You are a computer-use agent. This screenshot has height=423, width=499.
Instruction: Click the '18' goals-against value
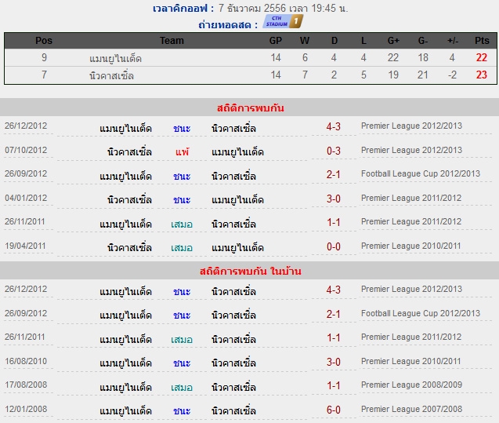(423, 58)
